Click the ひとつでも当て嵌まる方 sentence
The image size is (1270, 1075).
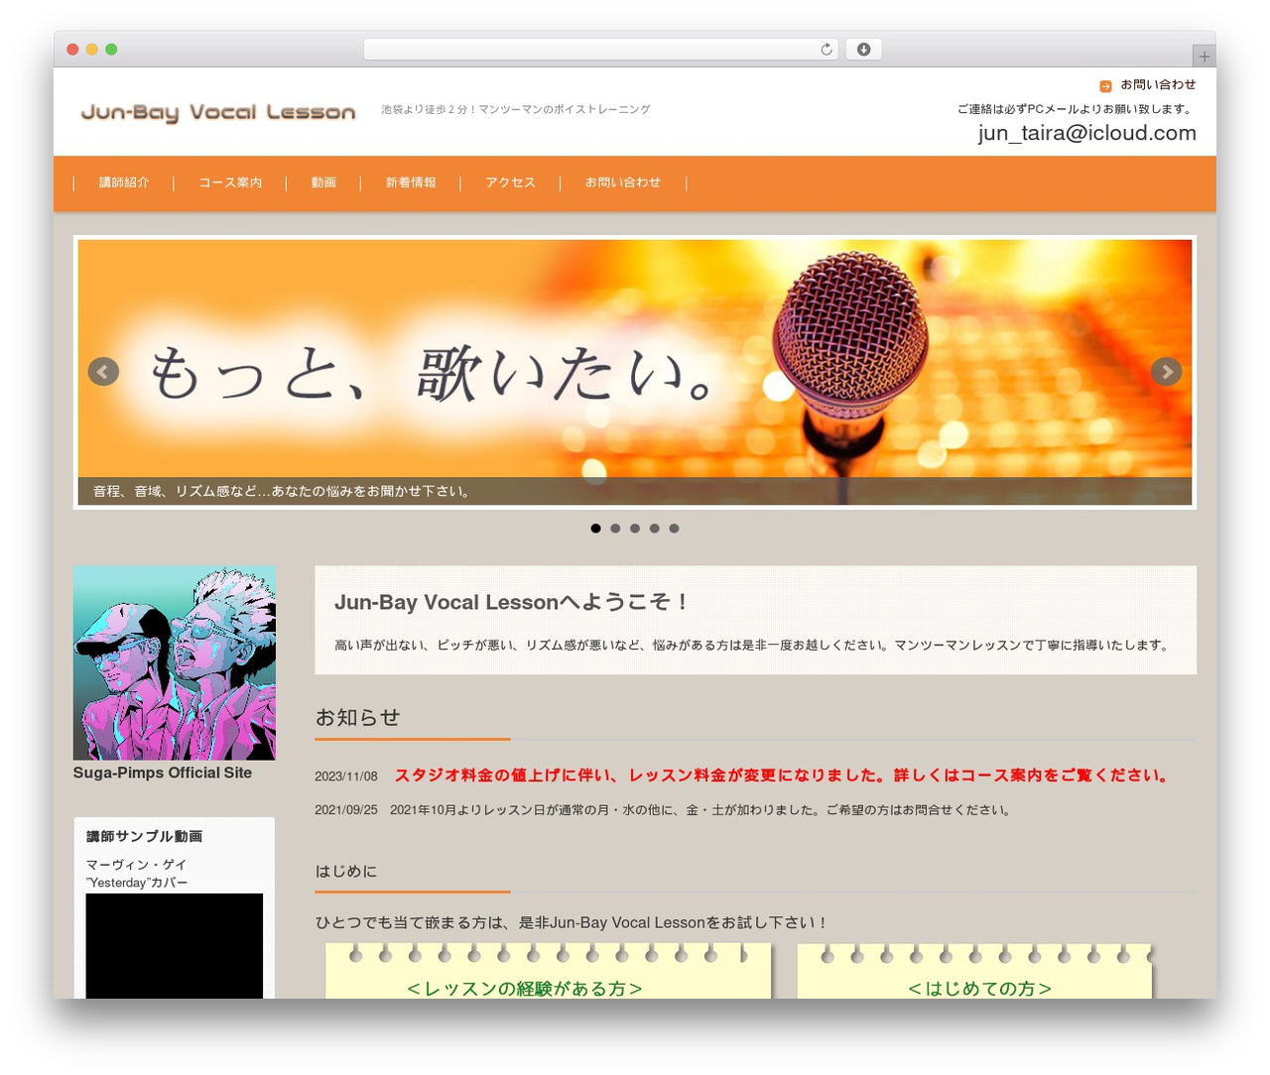click(x=572, y=922)
